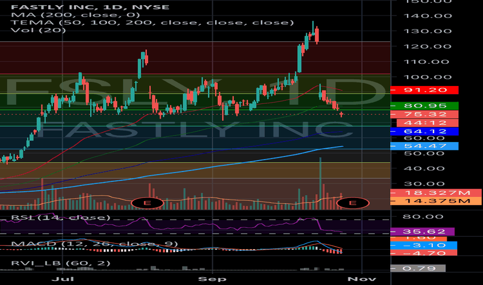Image resolution: width=483 pixels, height=285 pixels.
Task: Click the earnings 'E' marker near November
Action: pyautogui.click(x=353, y=203)
